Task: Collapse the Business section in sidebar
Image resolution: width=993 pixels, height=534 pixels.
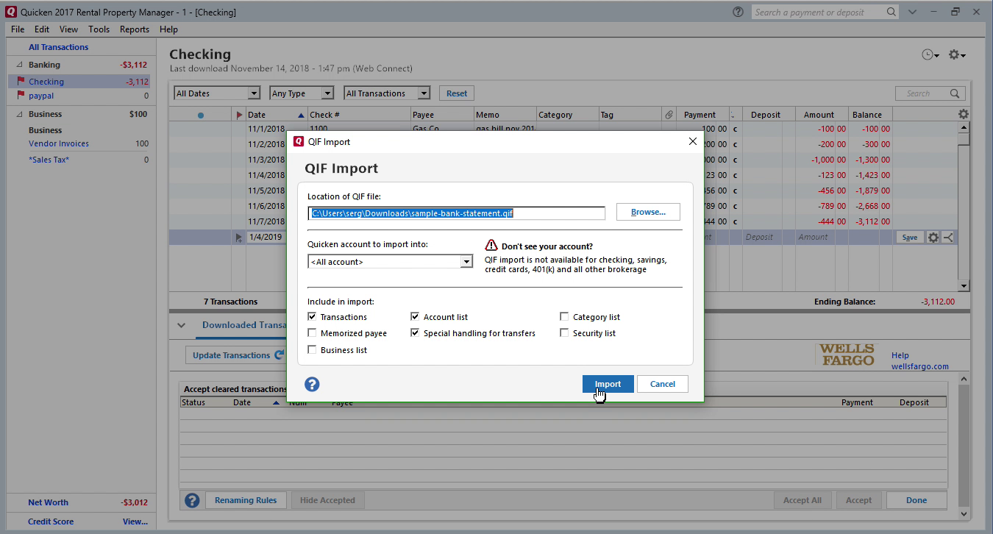Action: 19,114
